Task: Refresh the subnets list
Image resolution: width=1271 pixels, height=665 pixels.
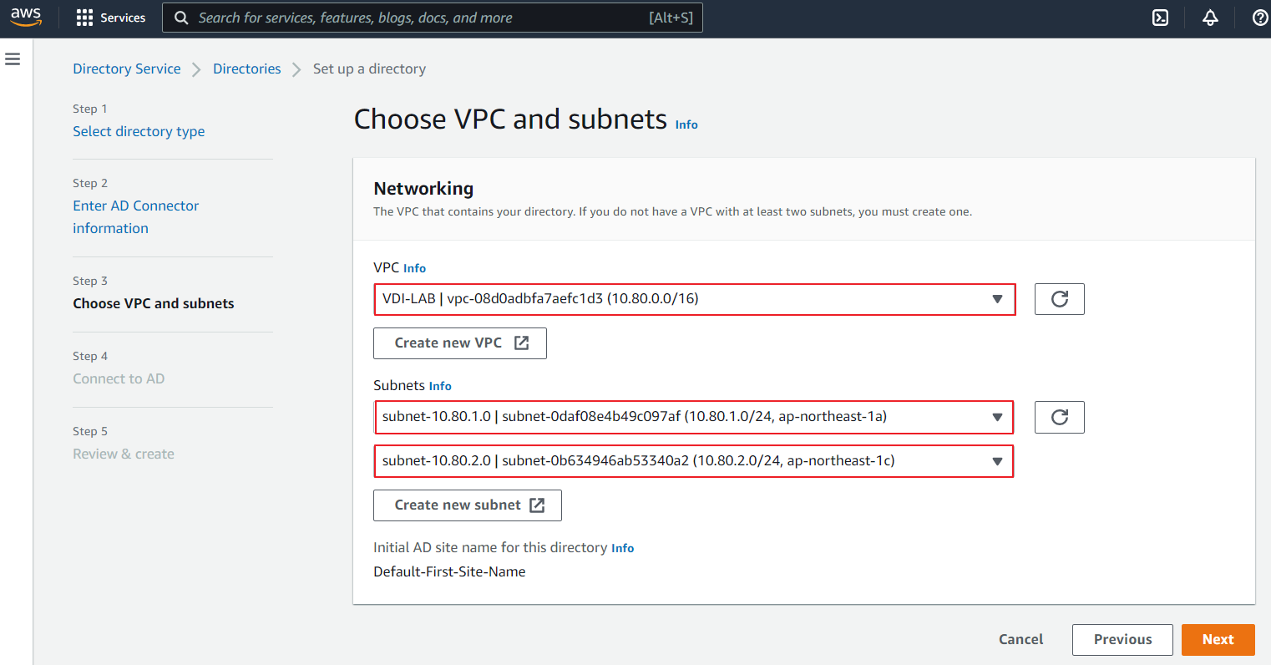Action: pos(1059,417)
